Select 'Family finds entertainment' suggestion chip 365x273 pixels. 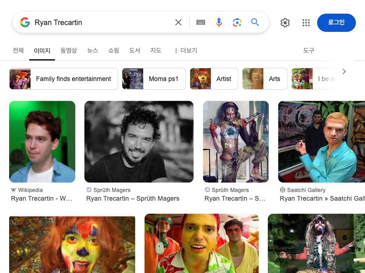tap(63, 79)
